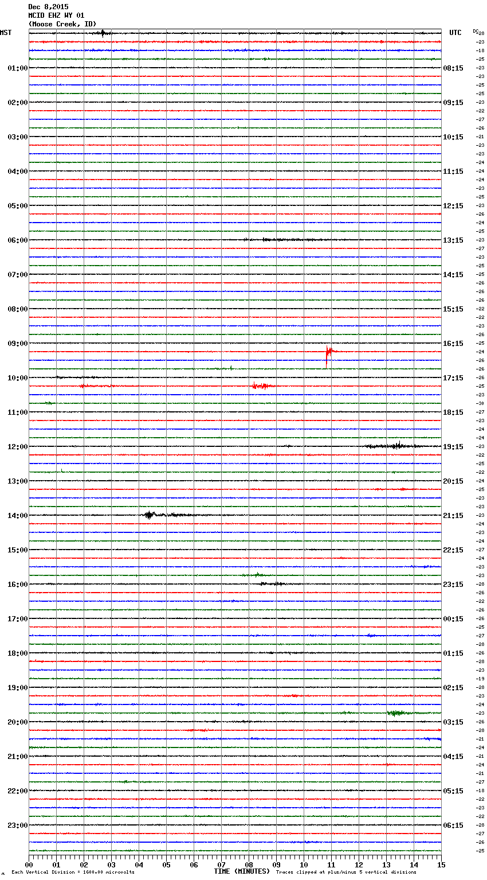Click the 23:15 UTC time label
The image size is (487, 880).
pyautogui.click(x=453, y=585)
